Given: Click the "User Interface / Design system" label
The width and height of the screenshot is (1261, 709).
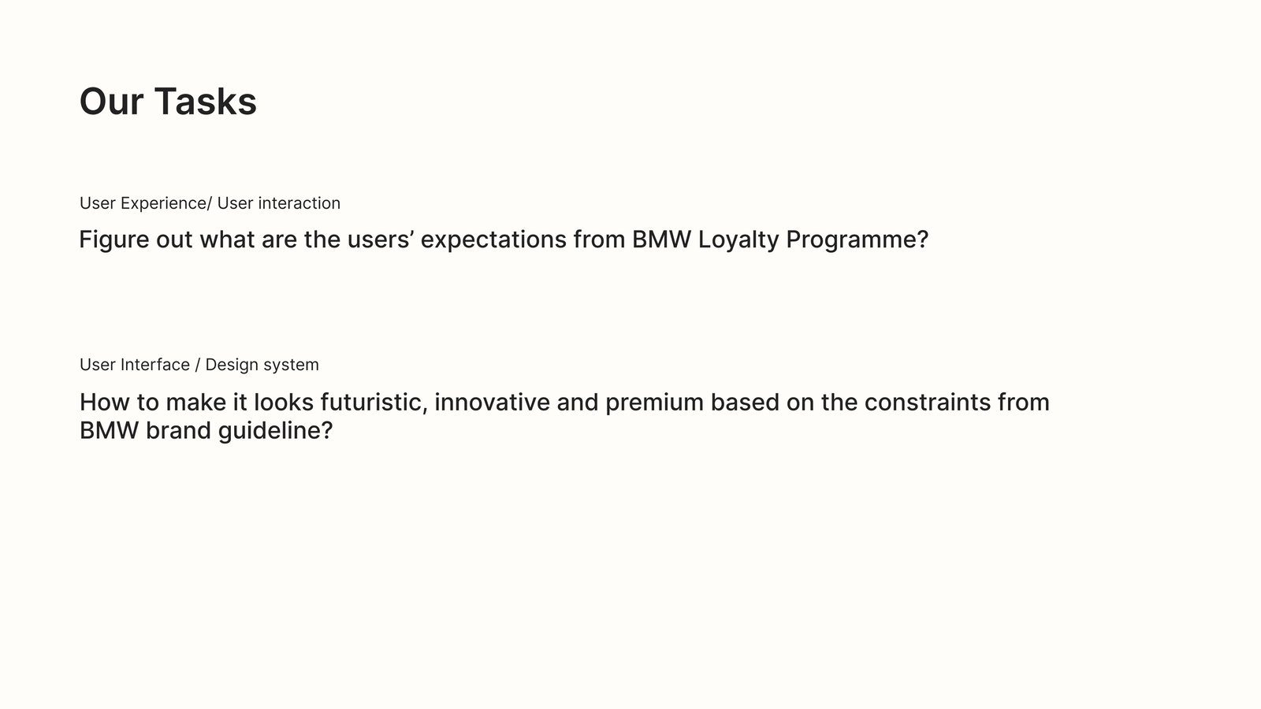Looking at the screenshot, I should click(199, 365).
